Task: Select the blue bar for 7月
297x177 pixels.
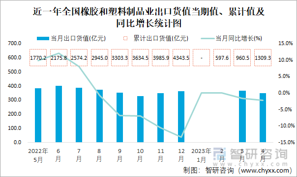Action: [x=79, y=115]
